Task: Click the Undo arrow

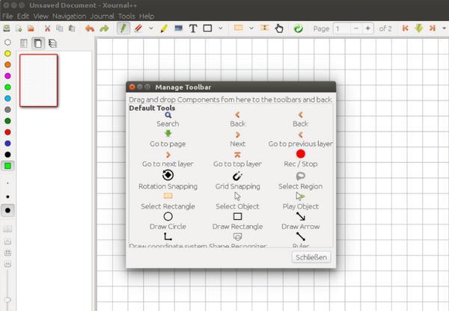Action: pos(90,28)
